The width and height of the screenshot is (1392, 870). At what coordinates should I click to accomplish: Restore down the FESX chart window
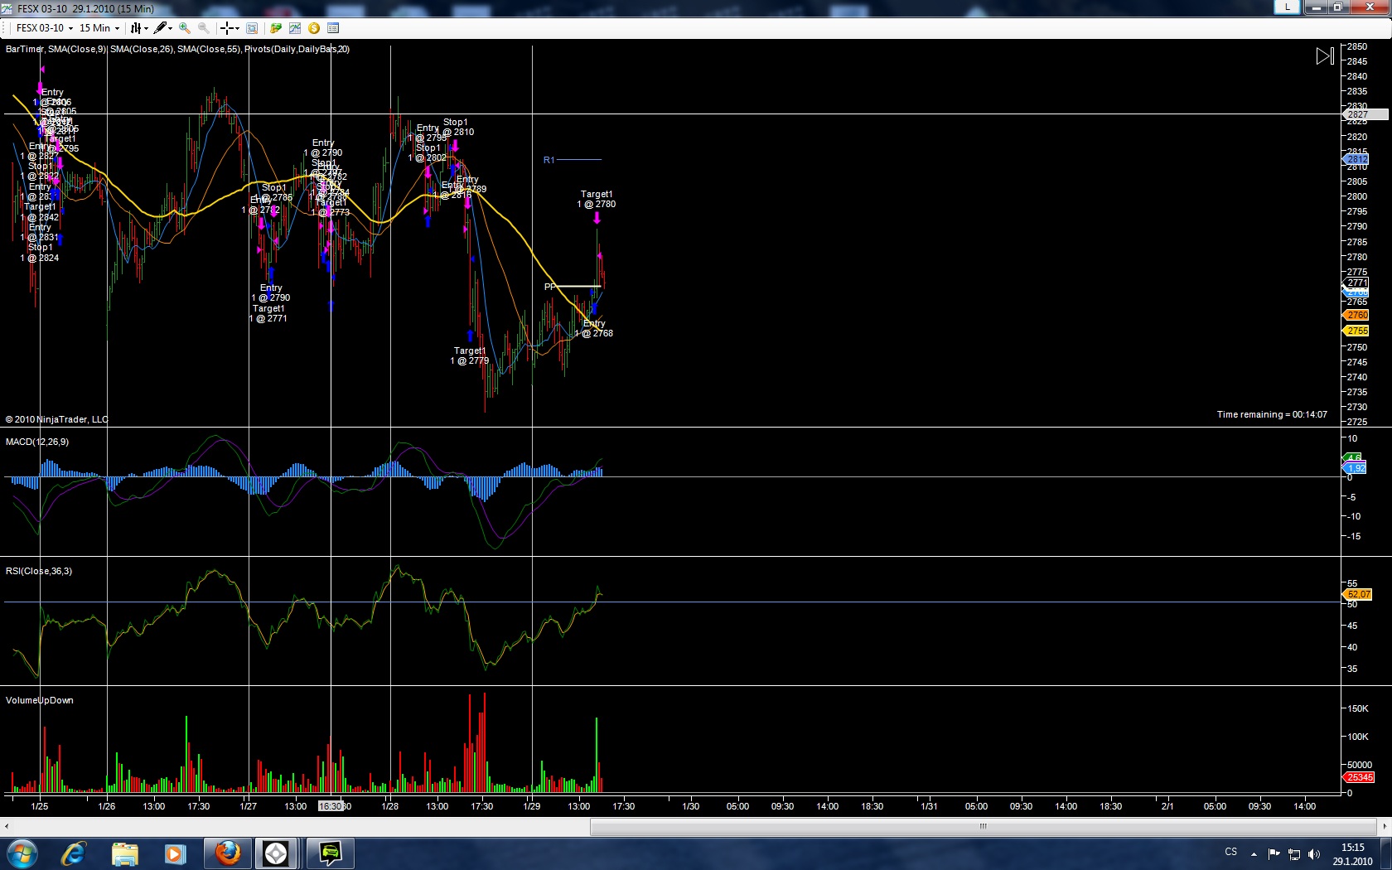(x=1337, y=7)
